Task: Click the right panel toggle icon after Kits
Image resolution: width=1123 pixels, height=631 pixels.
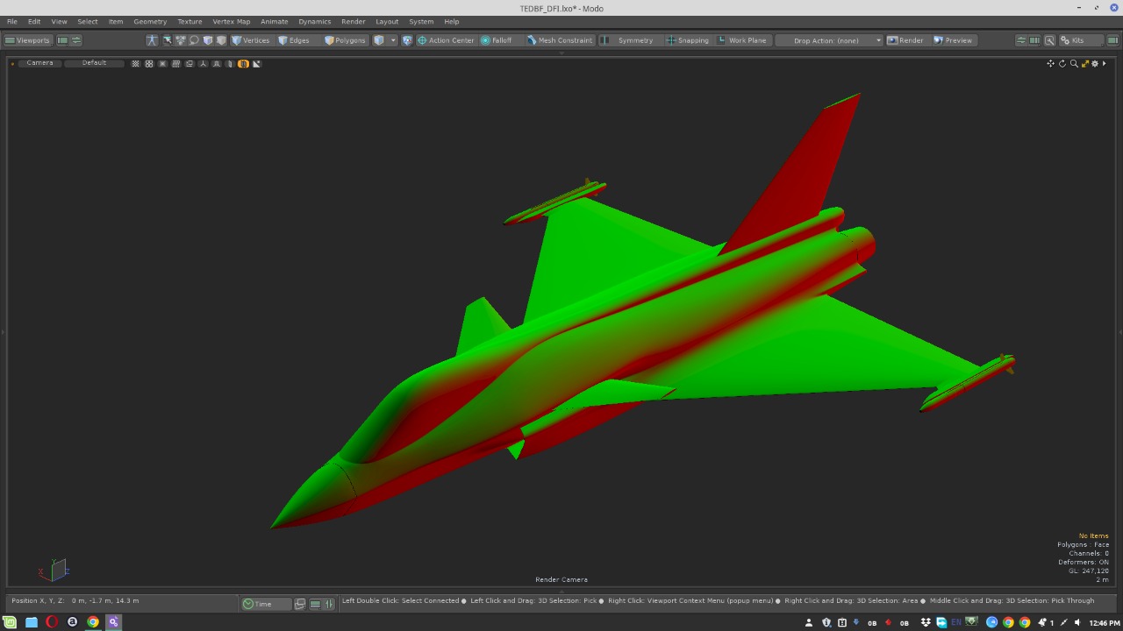Action: [1112, 40]
